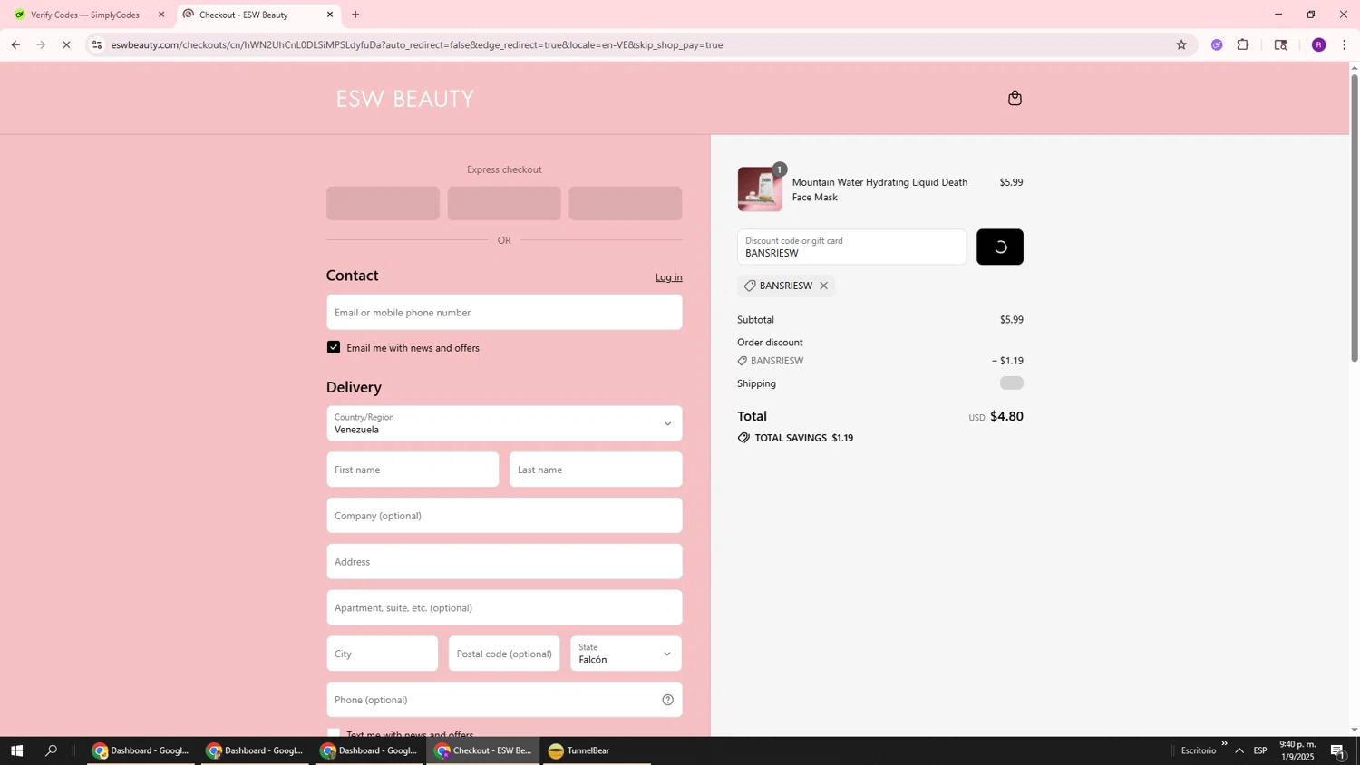Image resolution: width=1360 pixels, height=765 pixels.
Task: Click the apply discount loading button
Action: [x=999, y=247]
